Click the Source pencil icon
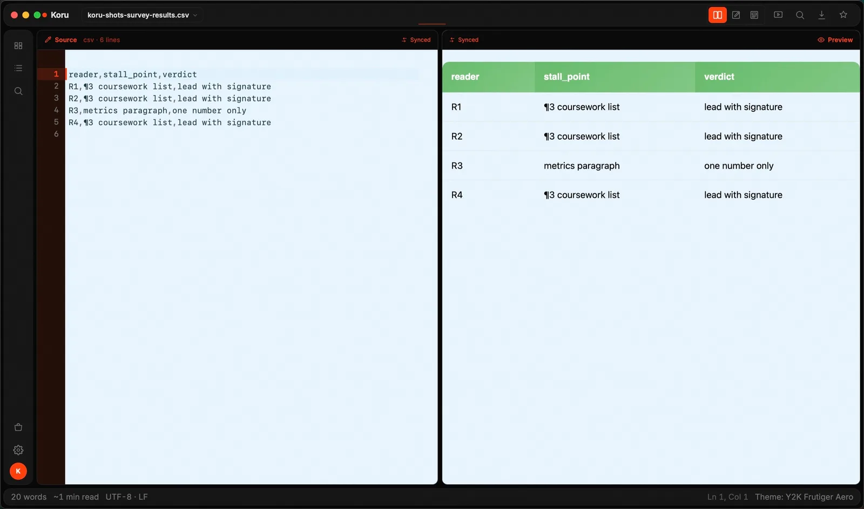864x509 pixels. pyautogui.click(x=48, y=40)
